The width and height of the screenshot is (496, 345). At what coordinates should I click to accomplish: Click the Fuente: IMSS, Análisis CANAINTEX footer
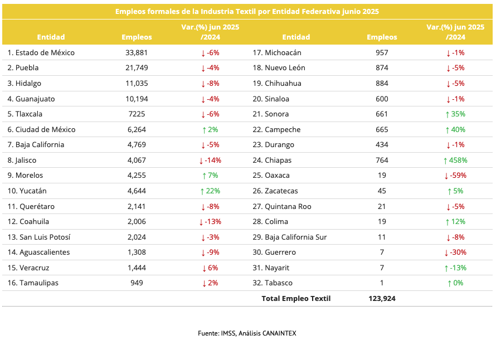click(247, 333)
